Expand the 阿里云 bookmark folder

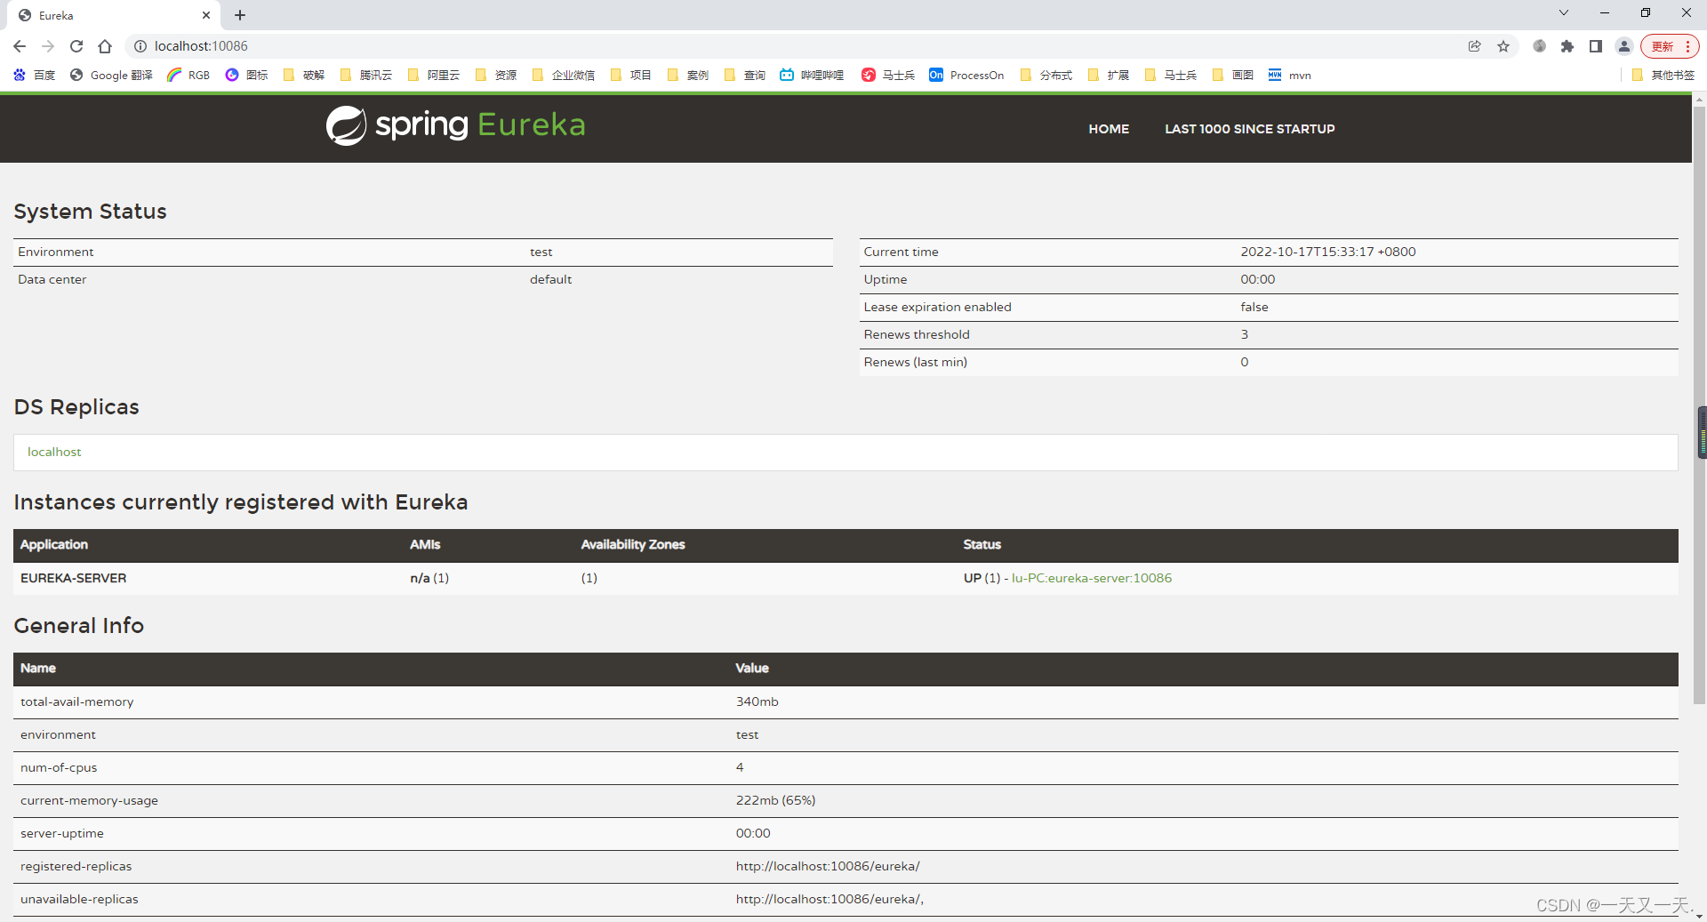click(x=434, y=75)
